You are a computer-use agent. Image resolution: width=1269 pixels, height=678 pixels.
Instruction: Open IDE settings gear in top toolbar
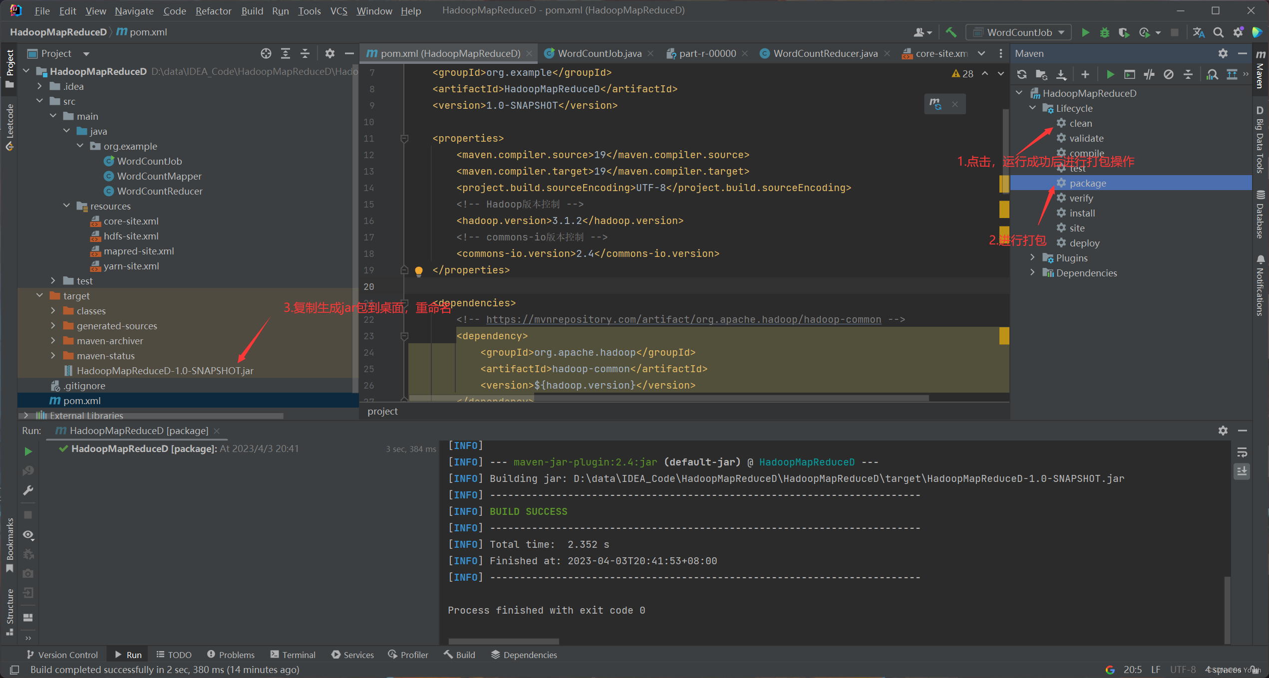tap(1238, 32)
